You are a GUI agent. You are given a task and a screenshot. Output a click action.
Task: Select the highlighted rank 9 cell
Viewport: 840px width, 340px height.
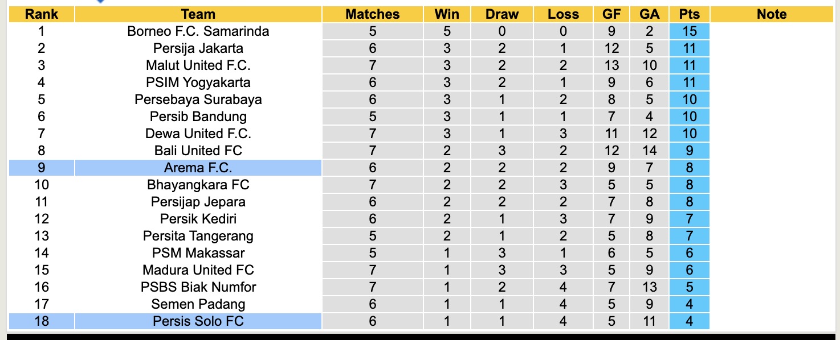pyautogui.click(x=42, y=168)
